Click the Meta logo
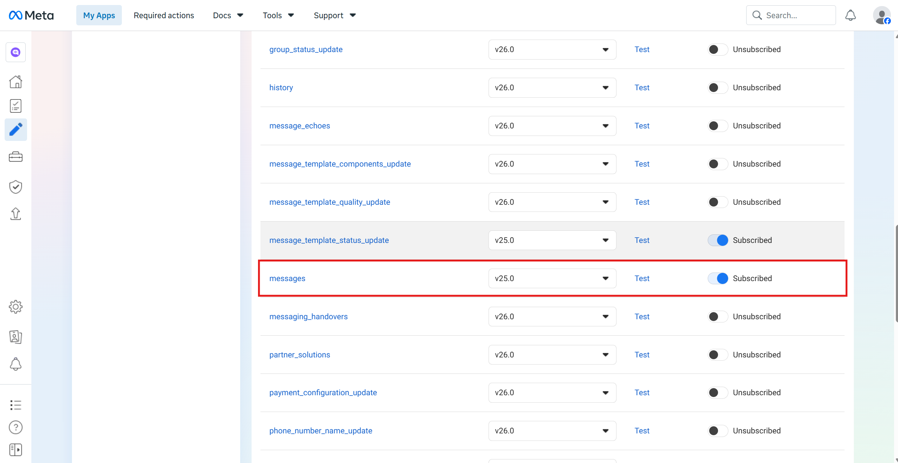 click(x=31, y=15)
